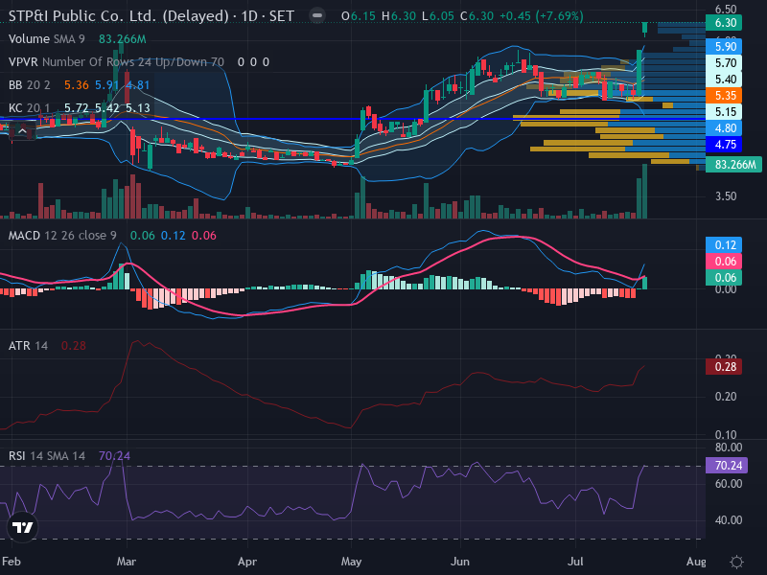
Task: Click the 70.24 value in RSI legend
Action: pyautogui.click(x=114, y=456)
